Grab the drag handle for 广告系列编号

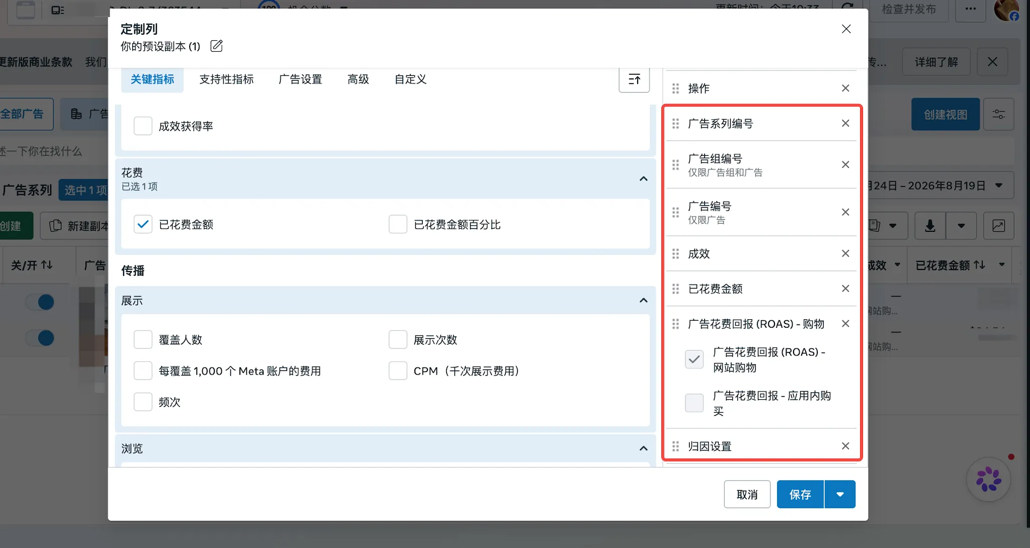pyautogui.click(x=675, y=124)
